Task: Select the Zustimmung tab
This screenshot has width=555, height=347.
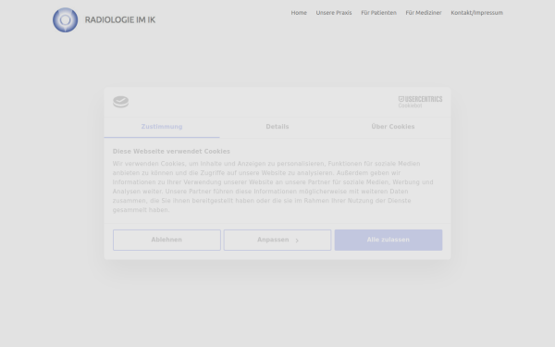Action: (x=162, y=127)
